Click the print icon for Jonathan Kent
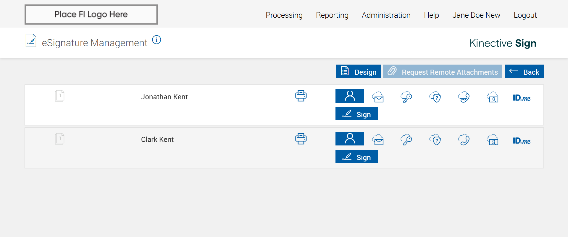 [301, 96]
